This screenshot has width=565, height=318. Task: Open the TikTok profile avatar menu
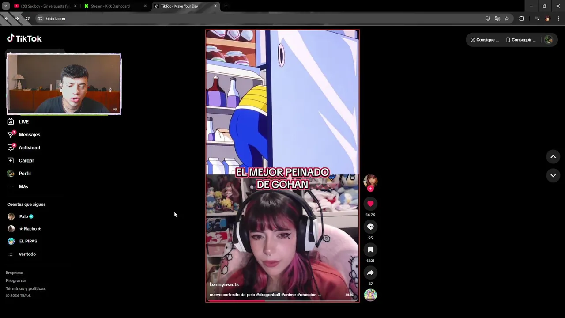(549, 40)
